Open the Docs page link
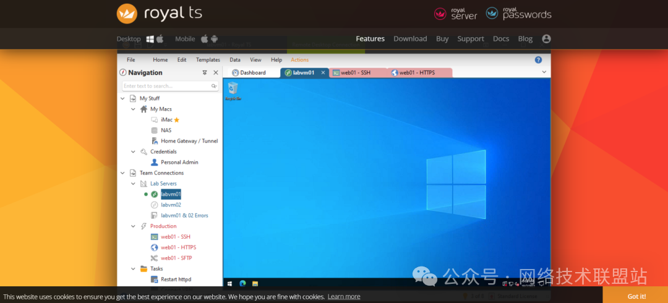Image resolution: width=668 pixels, height=303 pixels. click(x=501, y=39)
